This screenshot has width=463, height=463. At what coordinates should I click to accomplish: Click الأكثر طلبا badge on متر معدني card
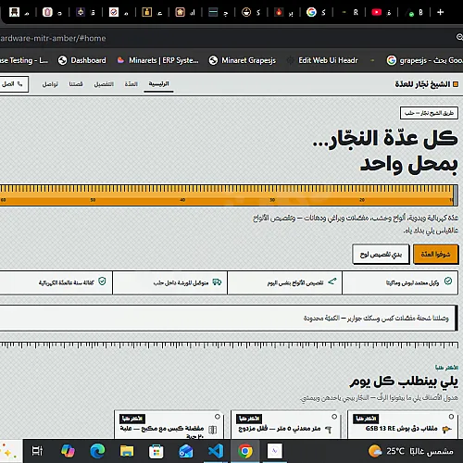(249, 419)
